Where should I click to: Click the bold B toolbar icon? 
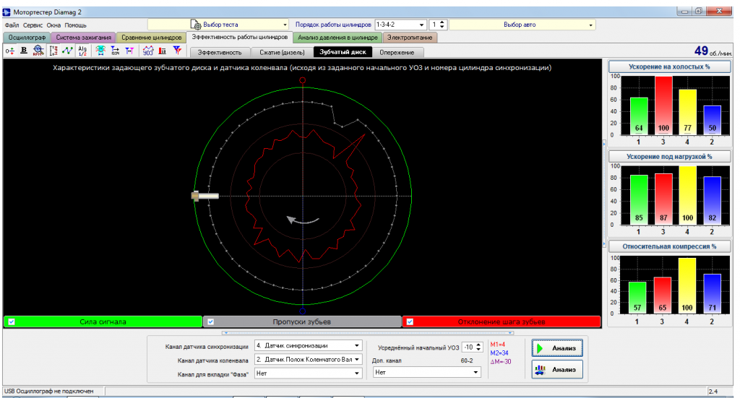coord(24,51)
